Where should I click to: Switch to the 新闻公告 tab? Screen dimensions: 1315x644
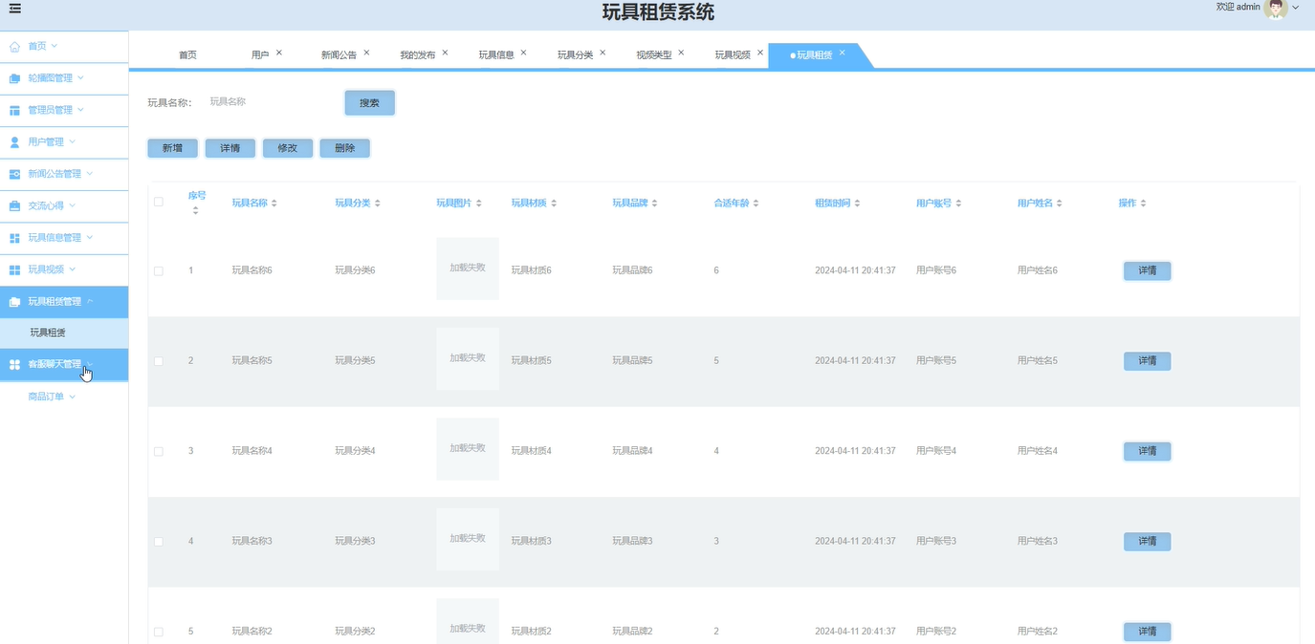[339, 55]
